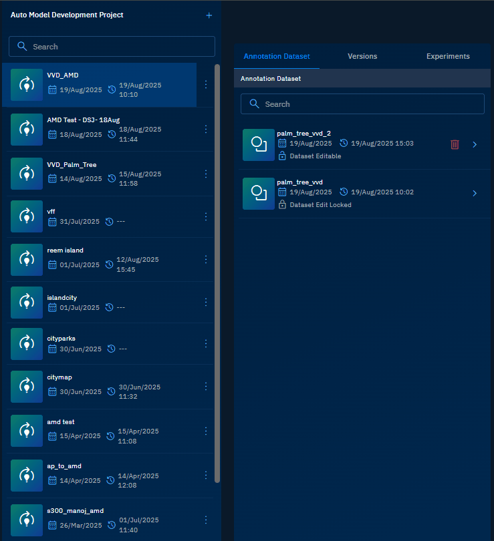Open more options for islandcity project
Screen dimensions: 494x541
click(206, 303)
